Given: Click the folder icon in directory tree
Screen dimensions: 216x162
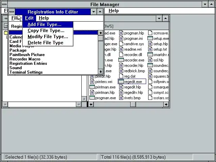Looking at the screenshot, I should (6, 33).
